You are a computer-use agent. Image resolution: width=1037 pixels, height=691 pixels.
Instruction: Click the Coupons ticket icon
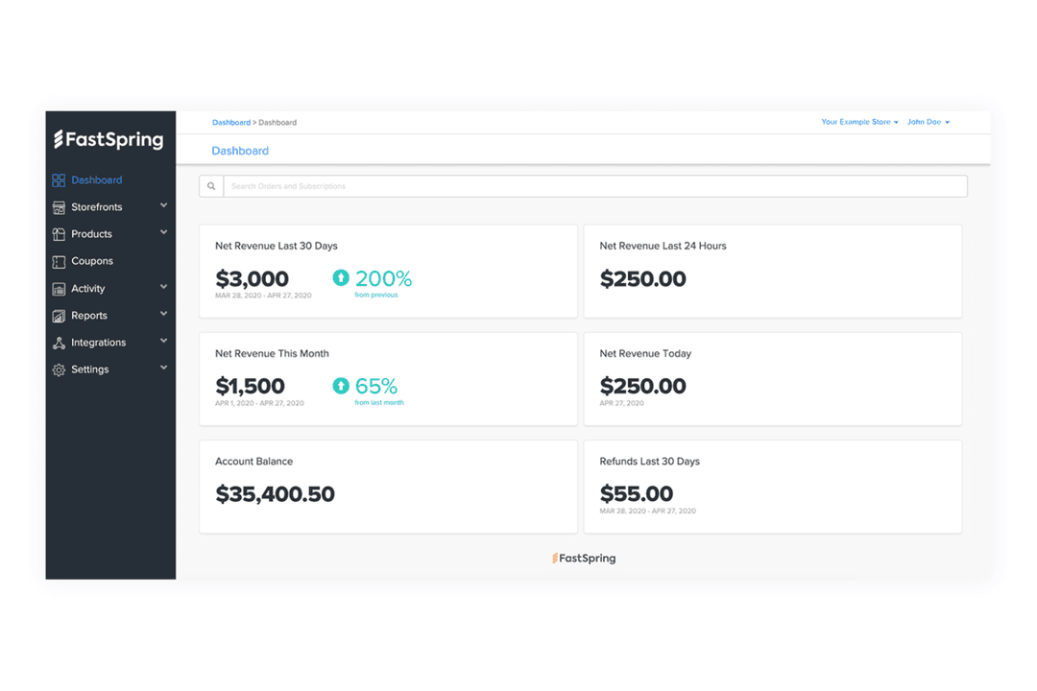[x=59, y=261]
